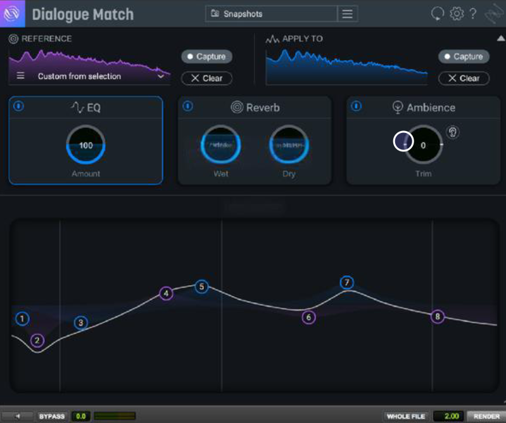Screen dimensions: 506x423
Task: Click the Reference Capture button
Action: pyautogui.click(x=206, y=56)
